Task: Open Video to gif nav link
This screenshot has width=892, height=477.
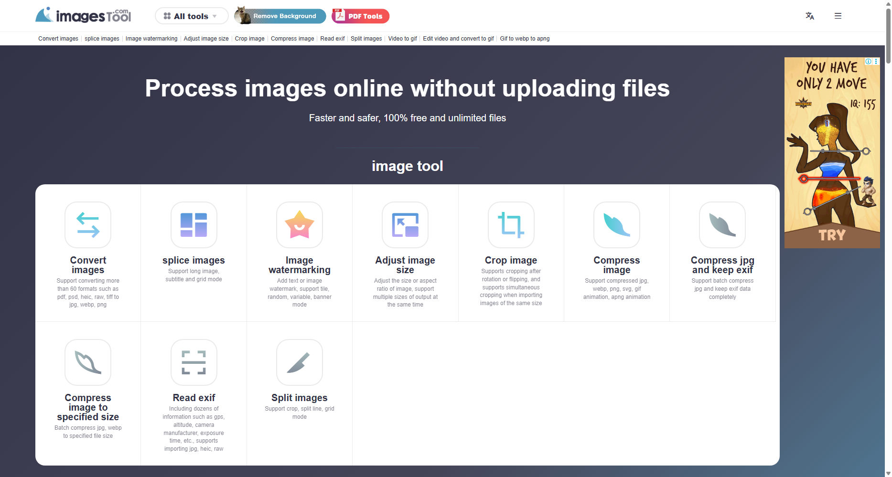Action: point(402,39)
